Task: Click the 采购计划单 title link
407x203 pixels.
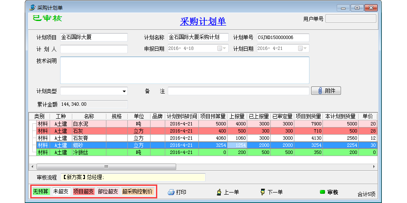Action: [x=203, y=22]
